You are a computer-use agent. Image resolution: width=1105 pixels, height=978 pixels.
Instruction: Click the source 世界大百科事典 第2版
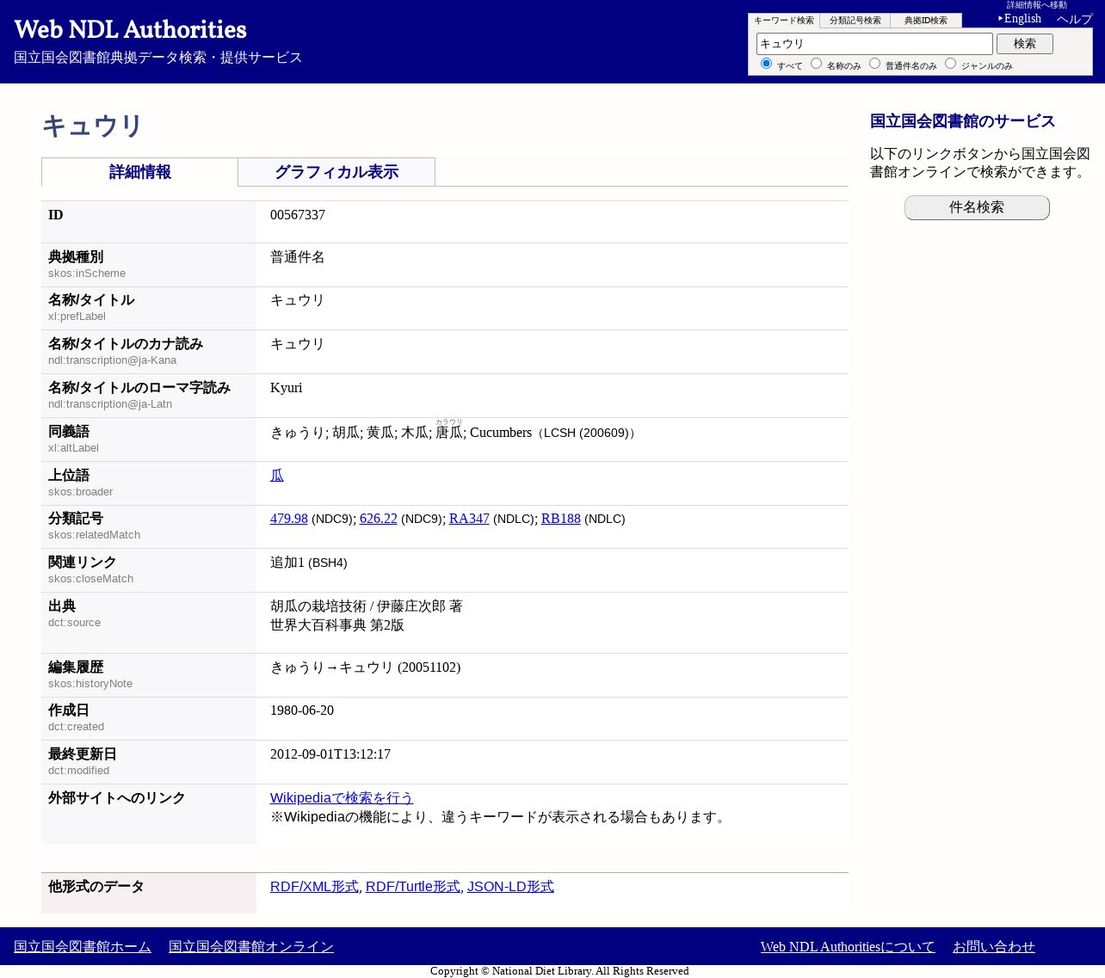point(337,625)
